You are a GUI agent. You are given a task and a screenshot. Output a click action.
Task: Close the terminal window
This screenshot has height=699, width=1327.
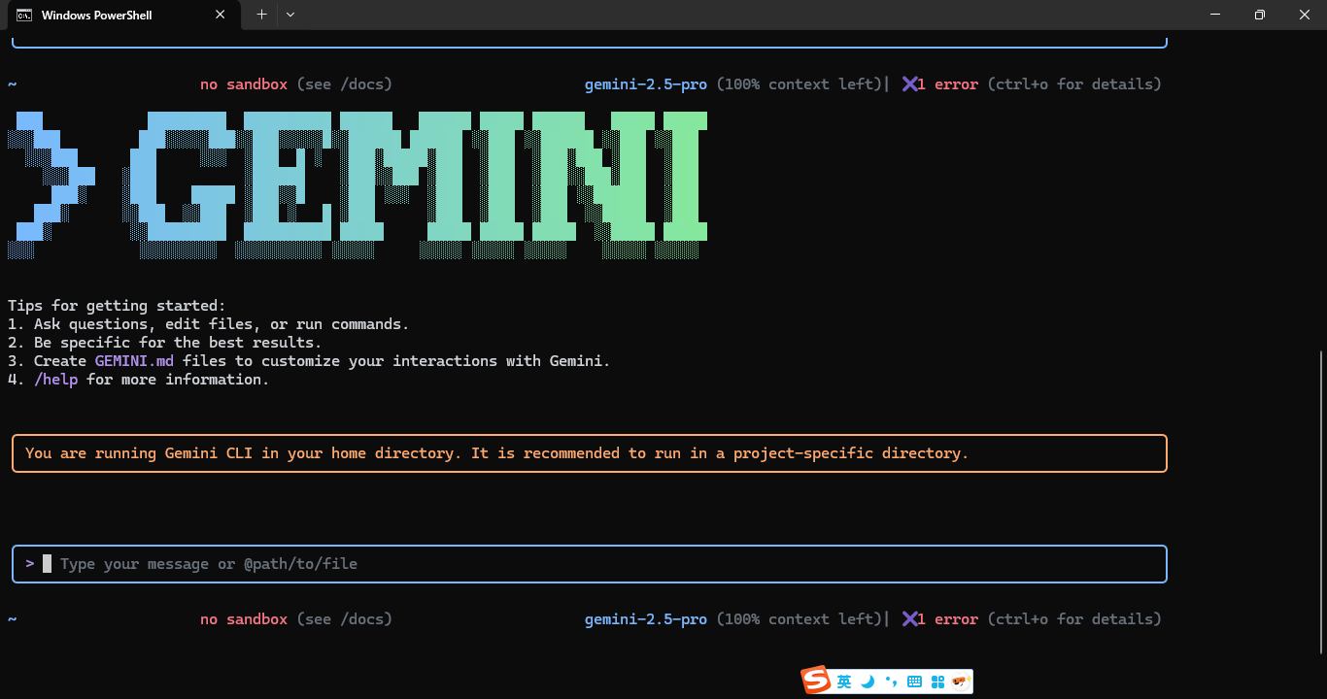click(x=1305, y=15)
